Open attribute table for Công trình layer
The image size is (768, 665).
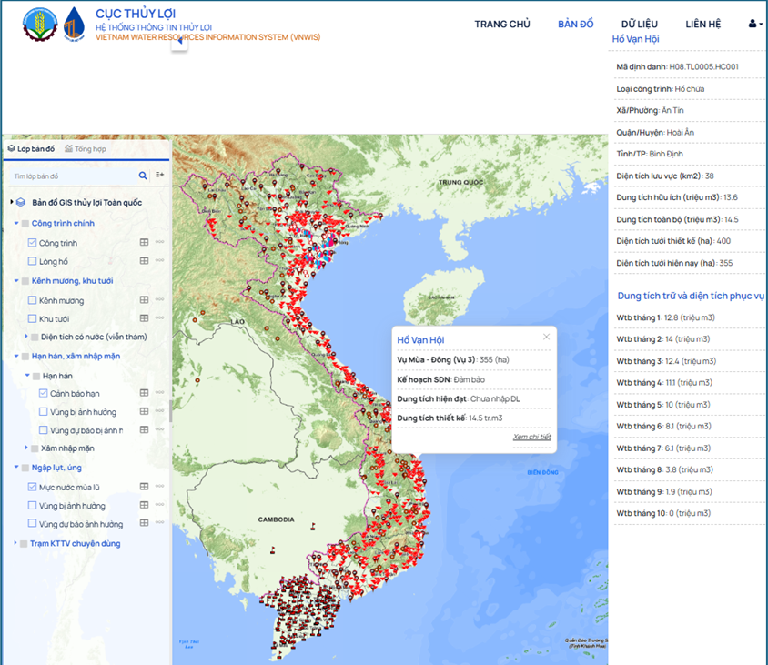[144, 243]
